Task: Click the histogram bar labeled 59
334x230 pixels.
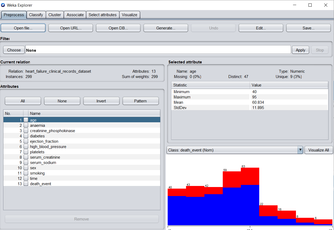Action: (x=232, y=198)
